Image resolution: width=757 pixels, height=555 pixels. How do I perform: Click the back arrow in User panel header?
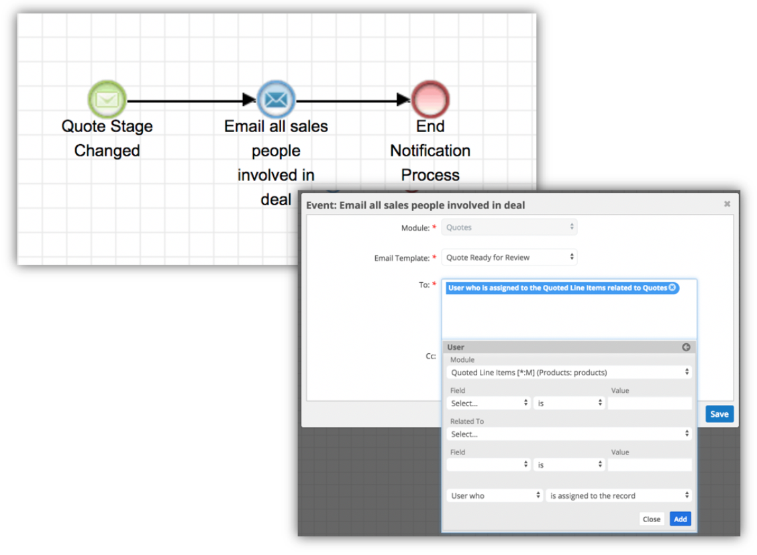(x=686, y=347)
